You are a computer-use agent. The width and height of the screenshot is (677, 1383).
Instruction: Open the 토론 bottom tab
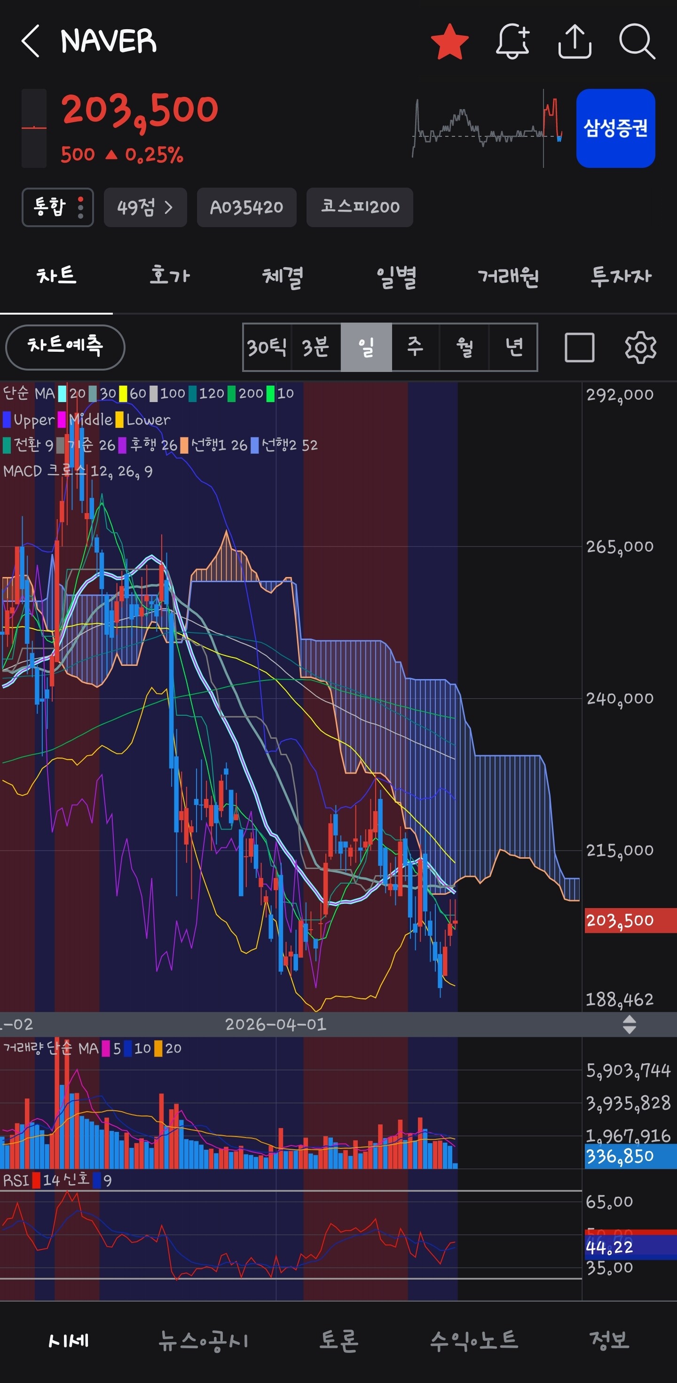click(x=339, y=1341)
